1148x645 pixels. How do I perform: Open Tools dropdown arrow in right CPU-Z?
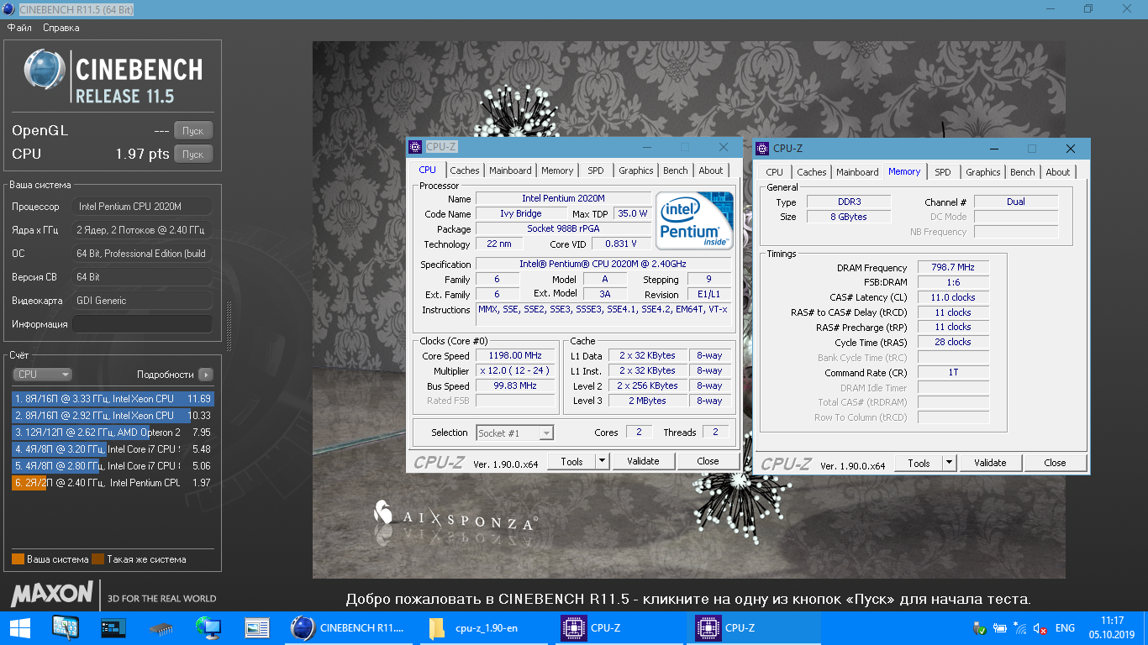(x=949, y=463)
